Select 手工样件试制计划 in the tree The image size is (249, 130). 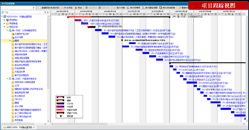coord(23,113)
